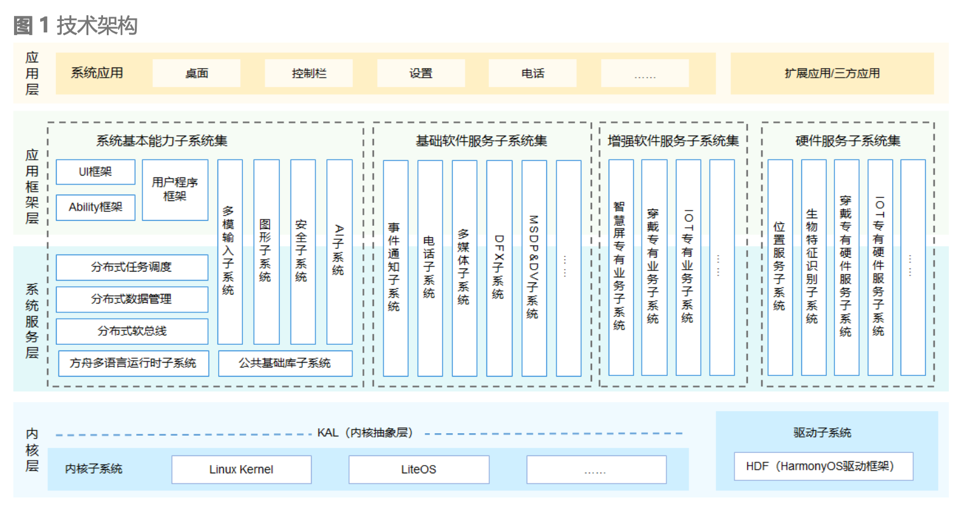Click the 位置服务子系统 column
This screenshot has width=959, height=514.
(780, 268)
